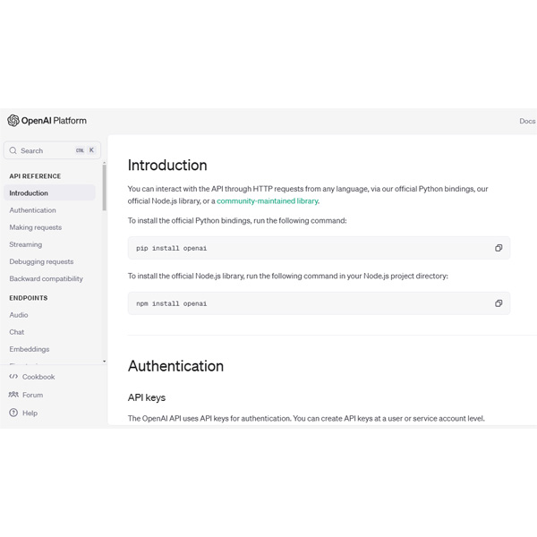Open the Chat endpoint page
Viewport: 537px width, 537px height.
[x=17, y=332]
